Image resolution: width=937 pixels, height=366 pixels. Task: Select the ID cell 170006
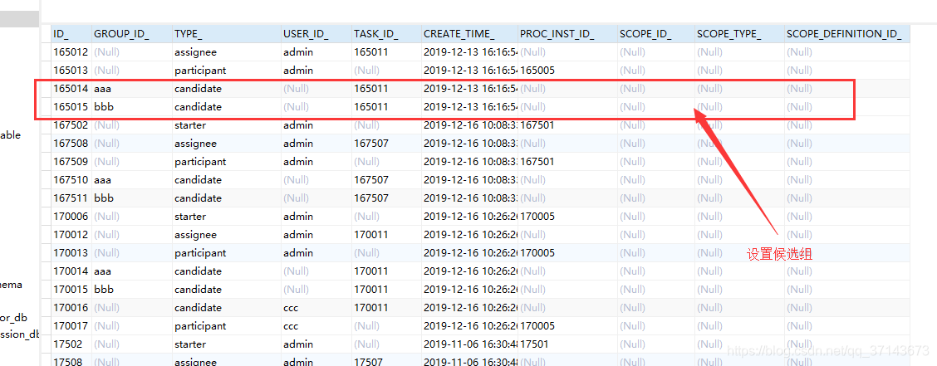tap(71, 216)
